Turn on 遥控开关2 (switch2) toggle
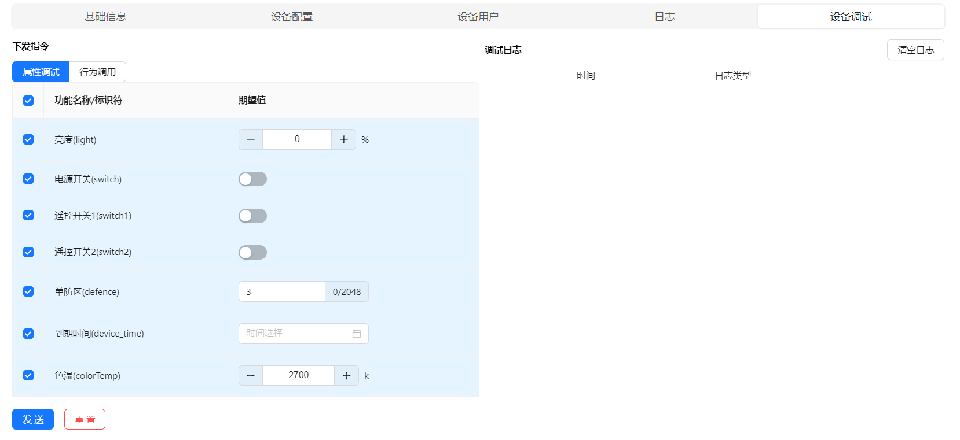 pos(252,253)
